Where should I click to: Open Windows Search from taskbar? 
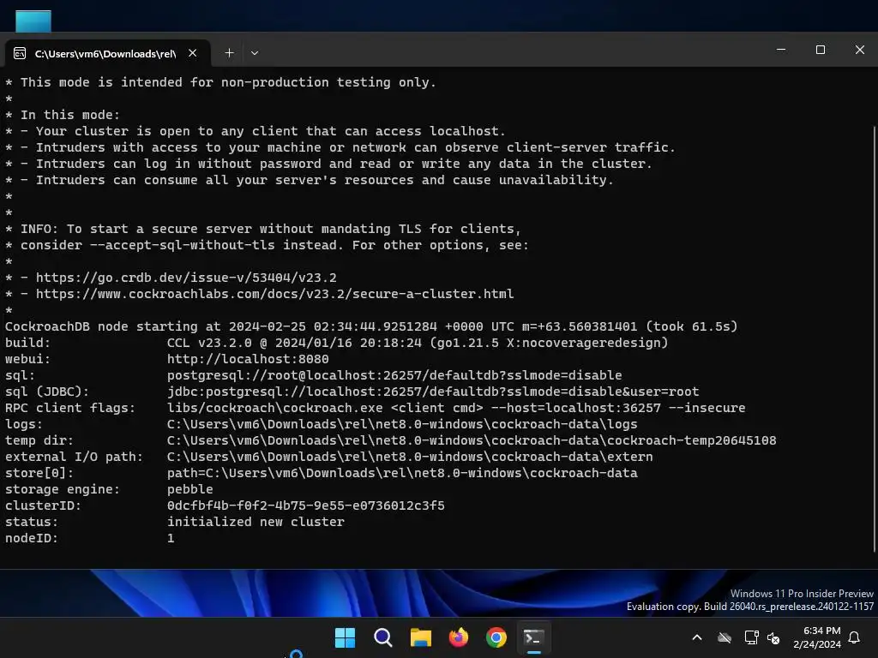383,637
